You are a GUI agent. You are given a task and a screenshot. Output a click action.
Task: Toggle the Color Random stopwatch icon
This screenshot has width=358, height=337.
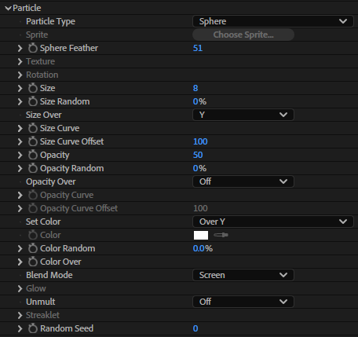coord(33,248)
